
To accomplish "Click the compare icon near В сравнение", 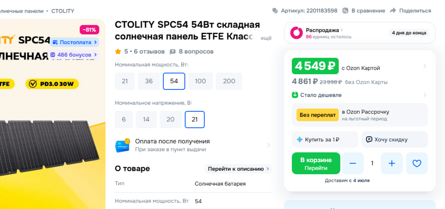I will pos(345,11).
